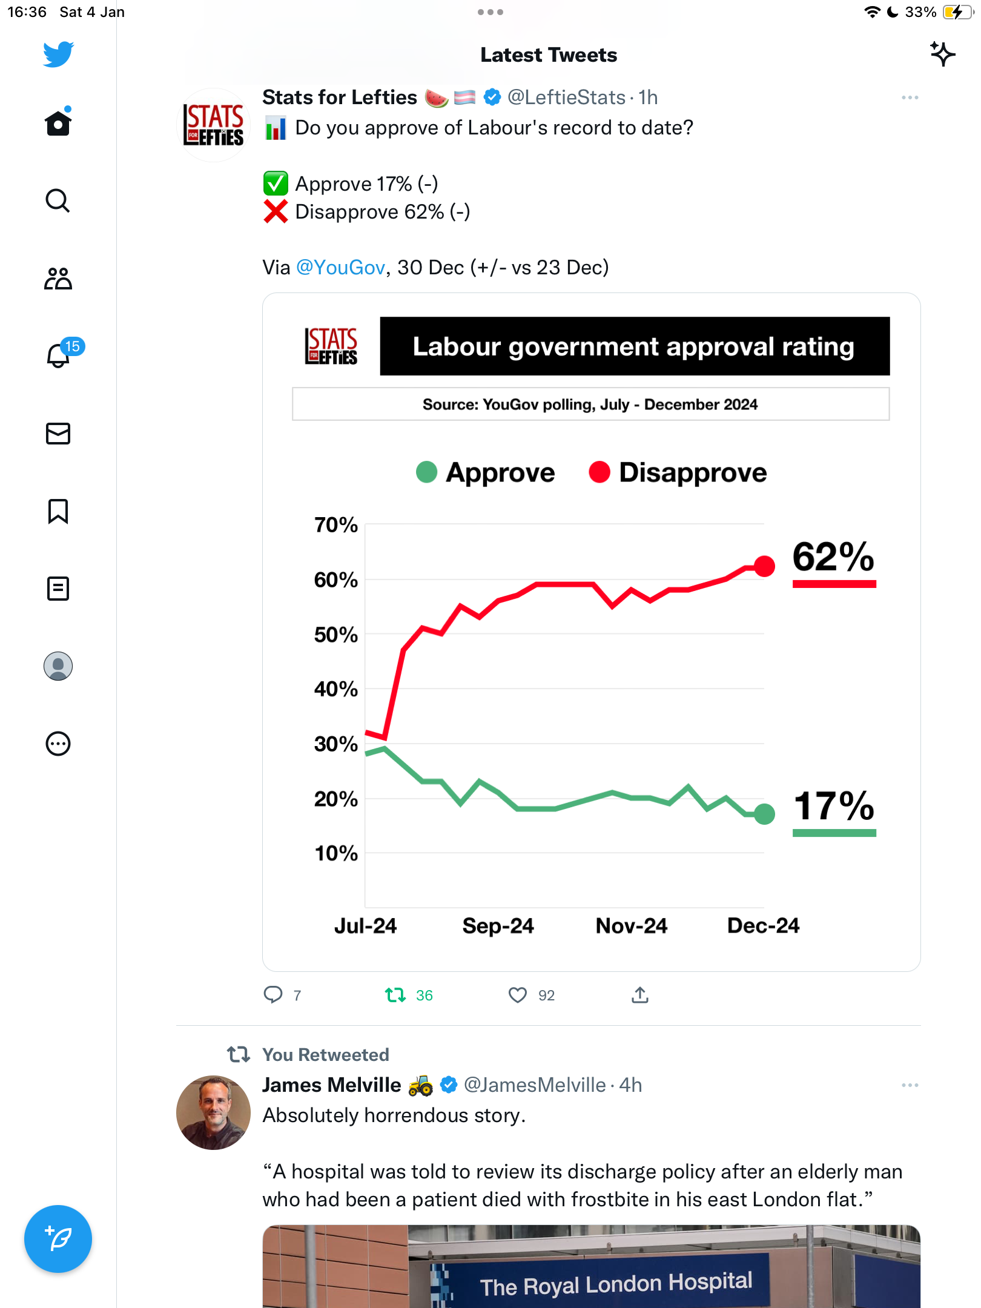This screenshot has height=1308, width=981.
Task: Open the Home timeline icon
Action: (58, 122)
